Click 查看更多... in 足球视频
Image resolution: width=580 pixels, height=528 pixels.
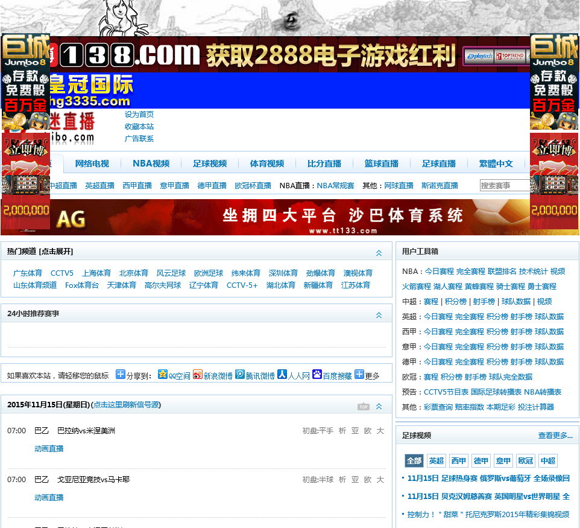click(555, 436)
